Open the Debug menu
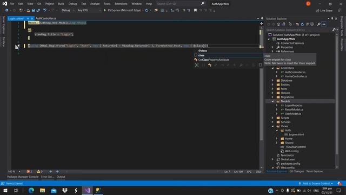The image size is (346, 195). coord(72,4)
